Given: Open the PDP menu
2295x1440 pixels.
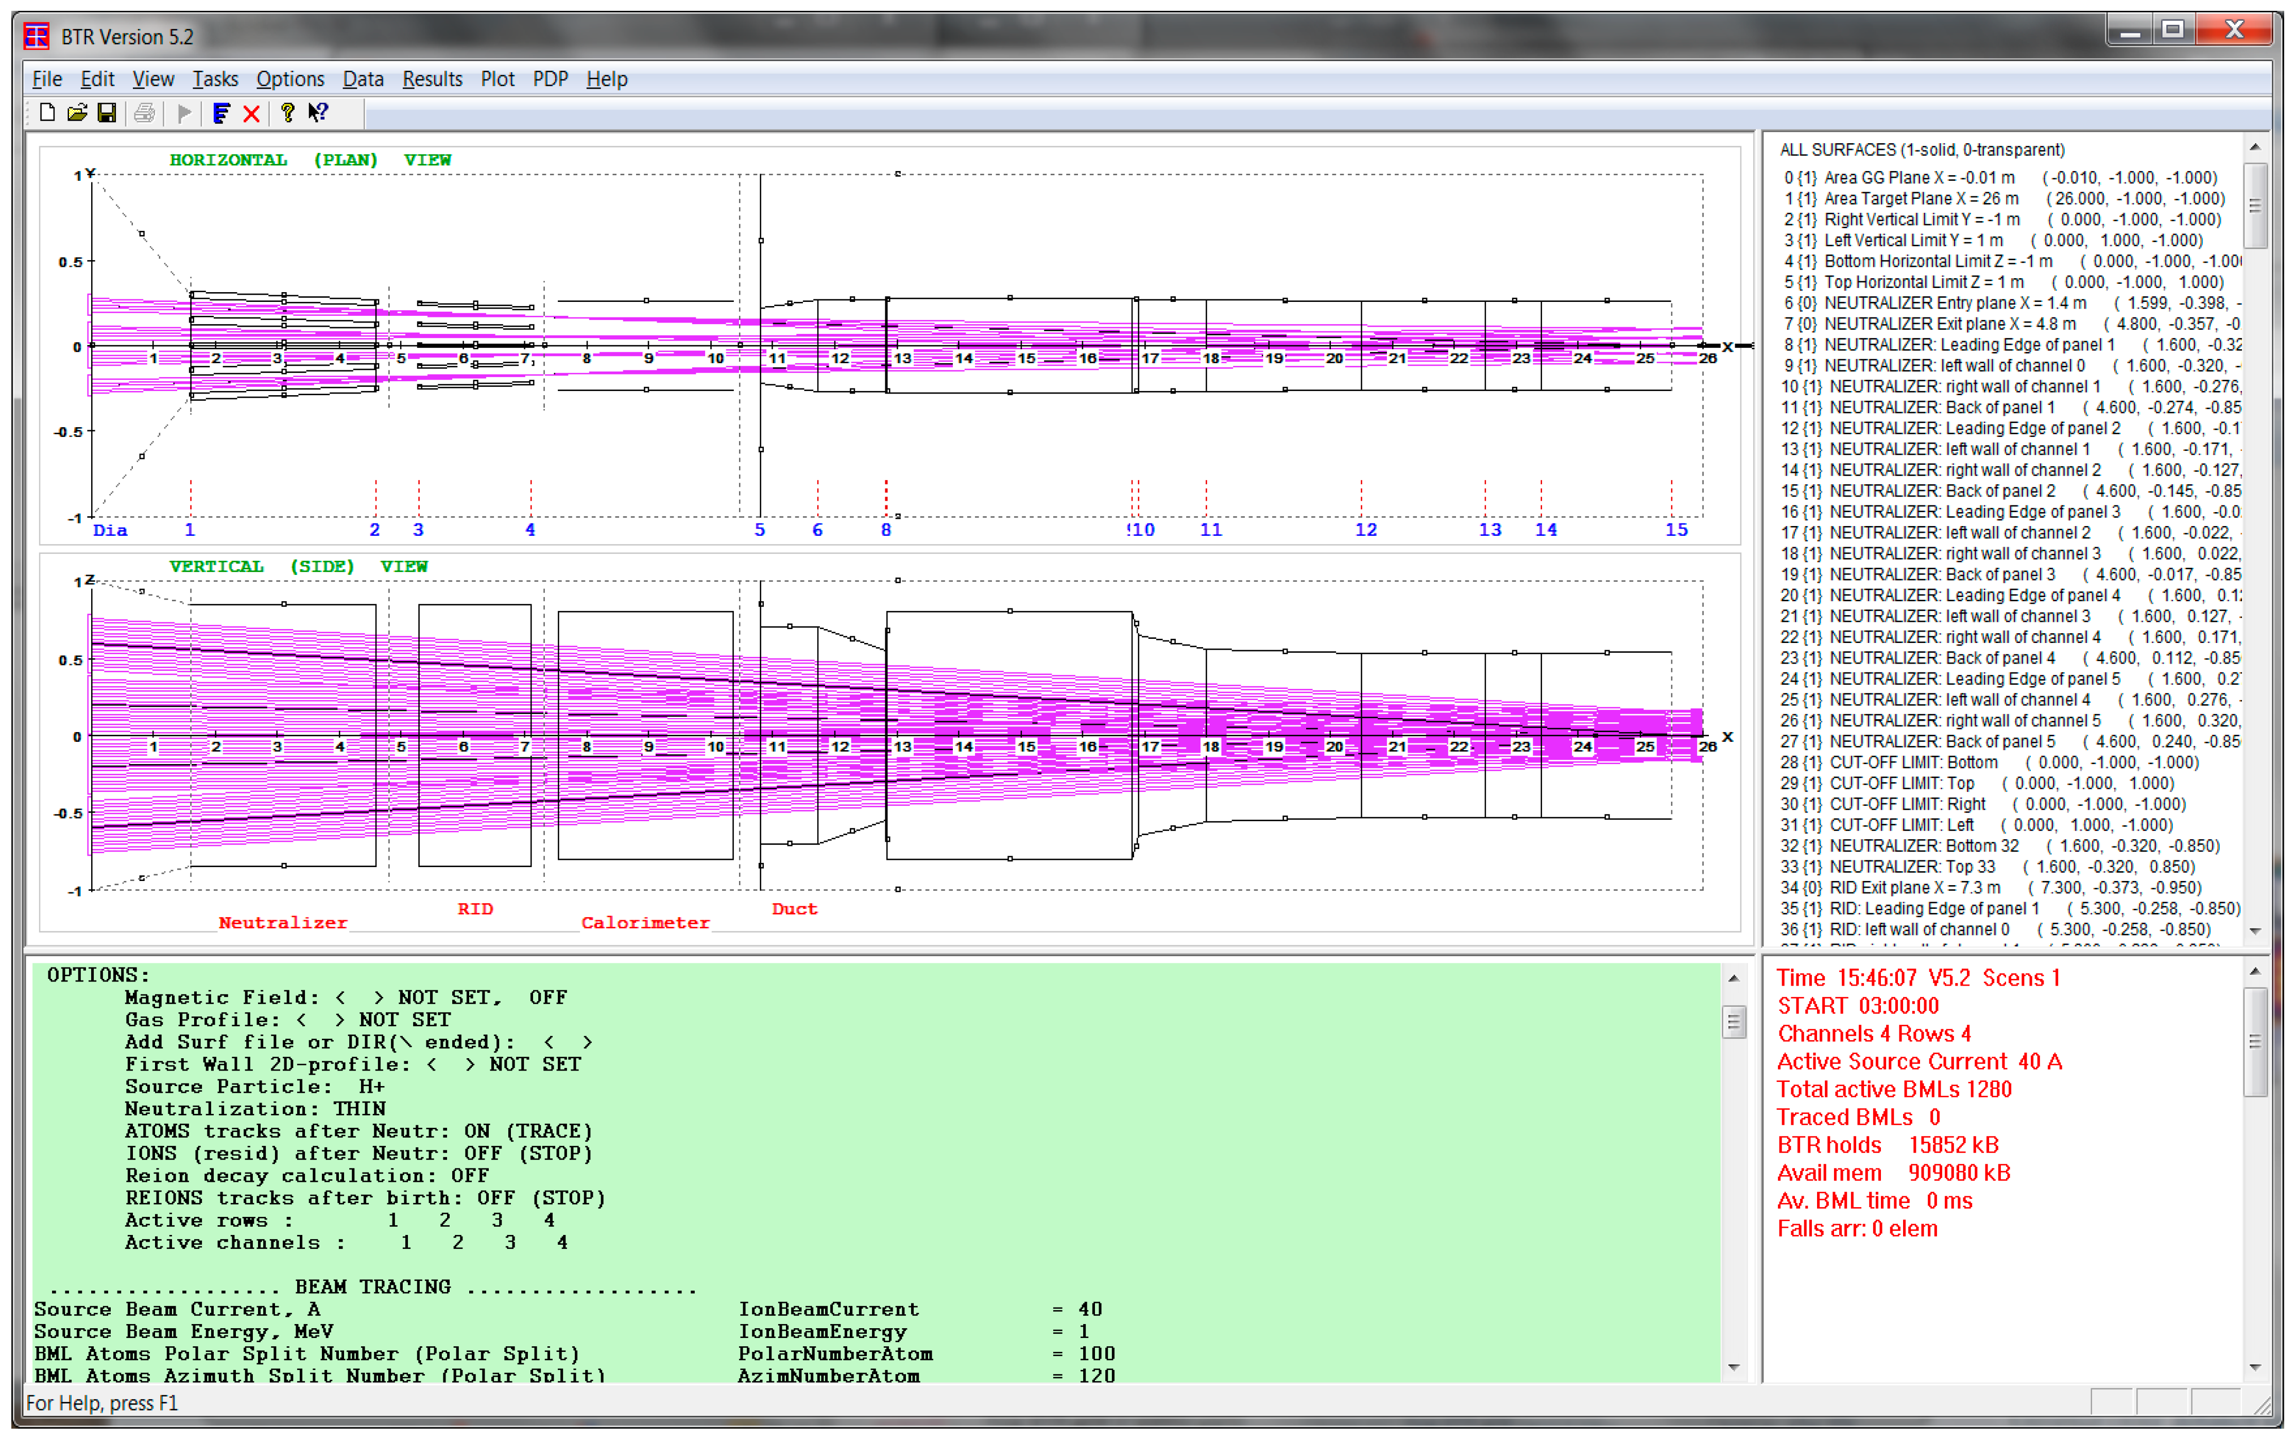Looking at the screenshot, I should click(x=549, y=79).
